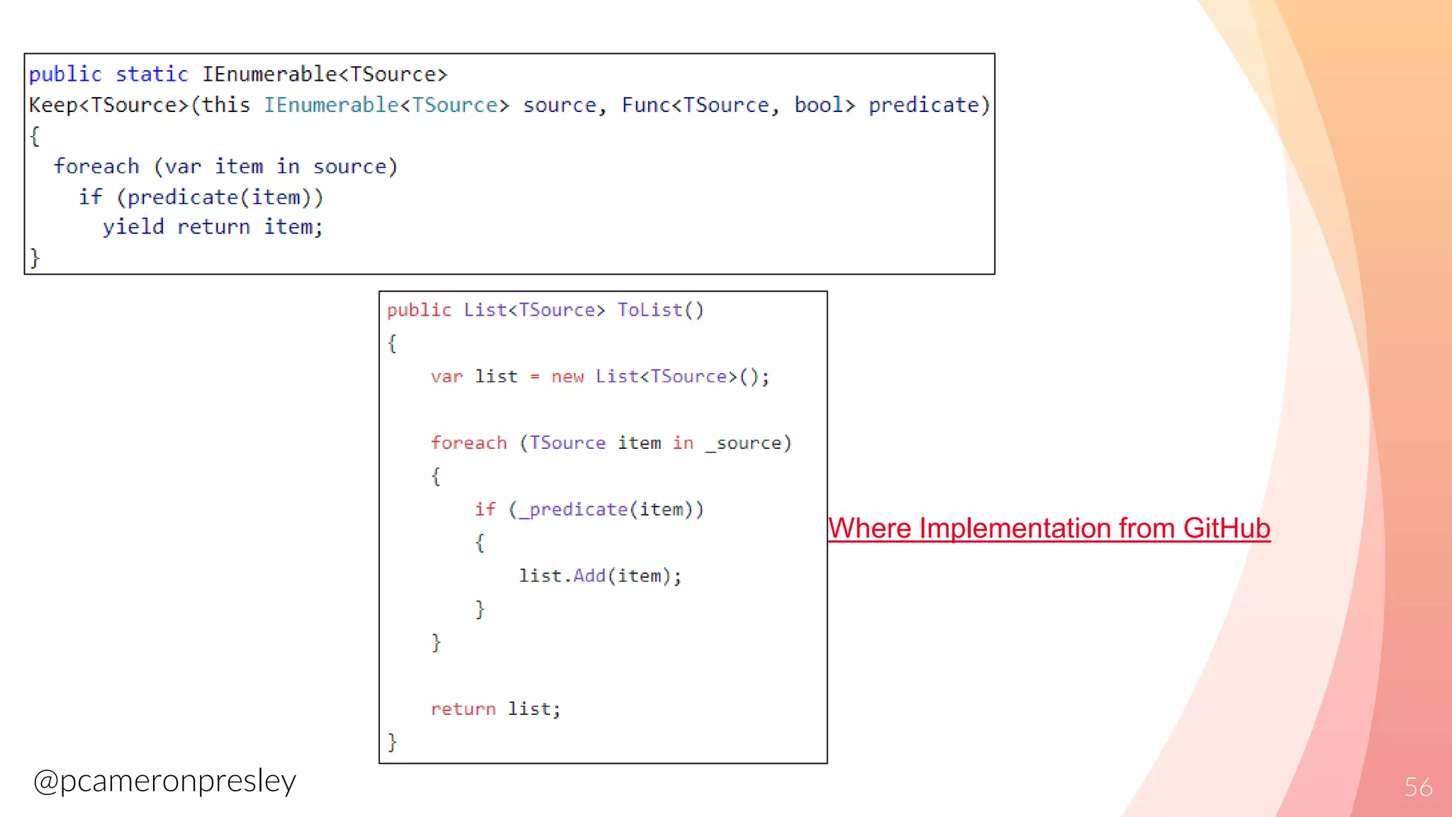1452x817 pixels.
Task: Click the 'public List<TSource> ToList()' line
Action: pyautogui.click(x=545, y=310)
